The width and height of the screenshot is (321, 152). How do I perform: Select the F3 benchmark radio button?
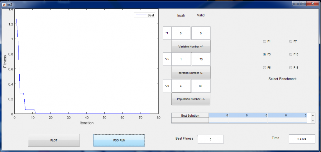265,54
